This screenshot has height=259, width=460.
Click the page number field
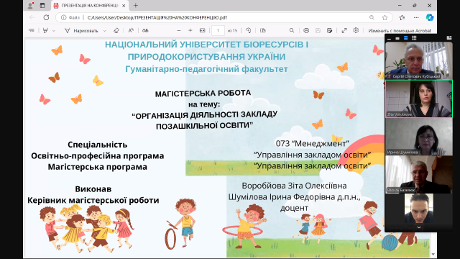(218, 30)
